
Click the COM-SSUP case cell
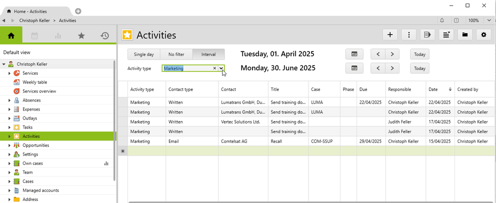(x=324, y=141)
